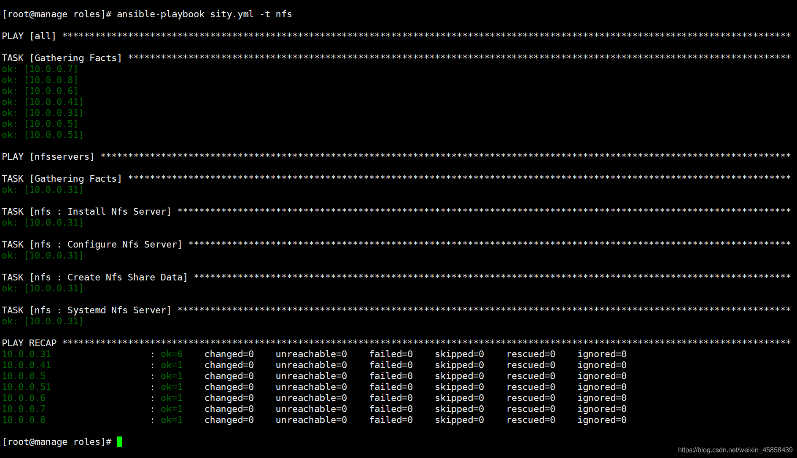
Task: Click the final '[root@manage roles]#' prompt
Action: (x=57, y=442)
